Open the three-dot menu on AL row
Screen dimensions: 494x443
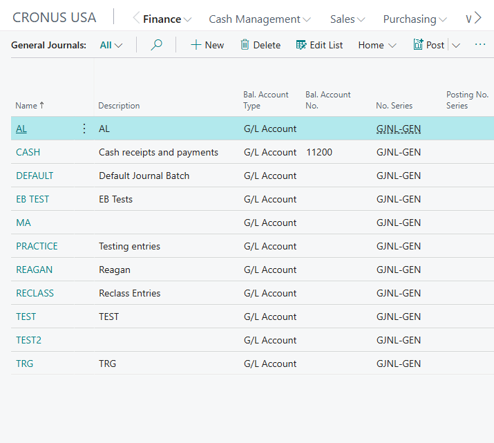coord(84,129)
